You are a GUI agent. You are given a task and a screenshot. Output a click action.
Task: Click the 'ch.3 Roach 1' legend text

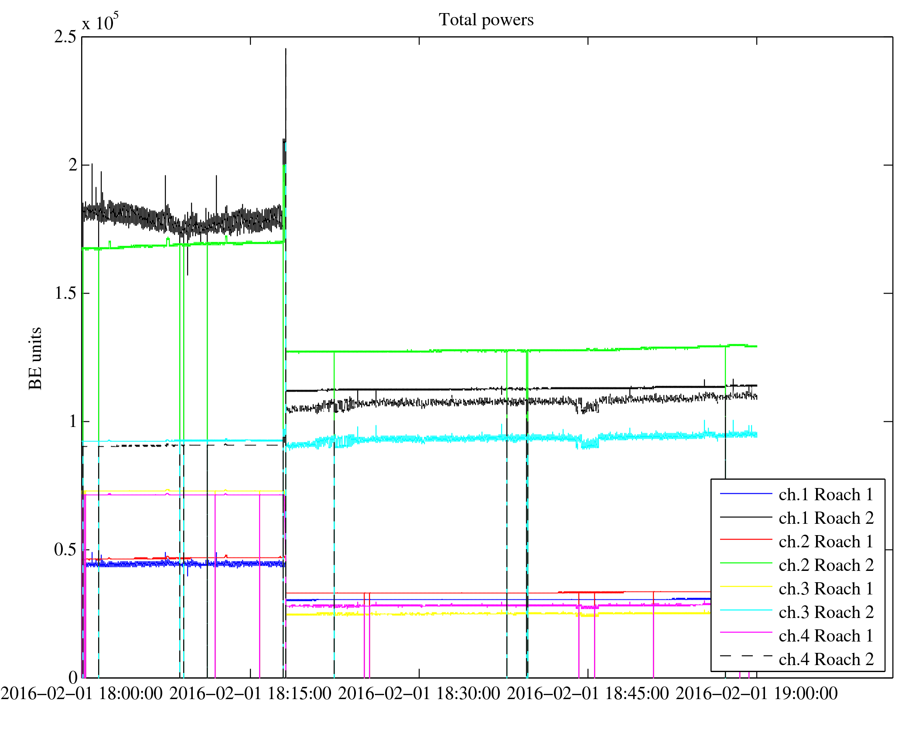(826, 589)
